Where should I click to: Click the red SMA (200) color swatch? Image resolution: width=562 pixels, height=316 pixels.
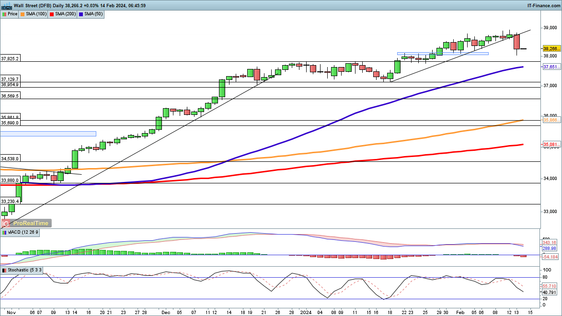(52, 14)
